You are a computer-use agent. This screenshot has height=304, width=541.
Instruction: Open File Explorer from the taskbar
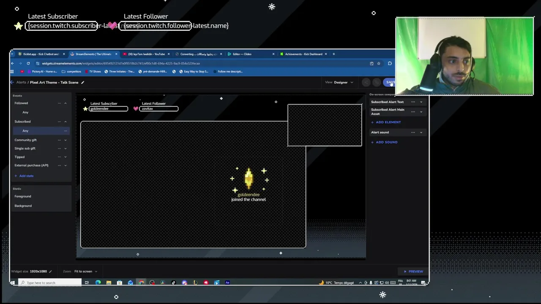click(109, 282)
